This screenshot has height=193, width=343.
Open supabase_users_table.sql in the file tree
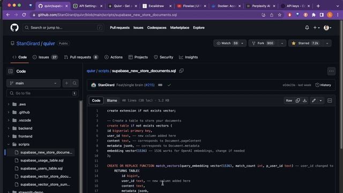pyautogui.click(x=42, y=168)
